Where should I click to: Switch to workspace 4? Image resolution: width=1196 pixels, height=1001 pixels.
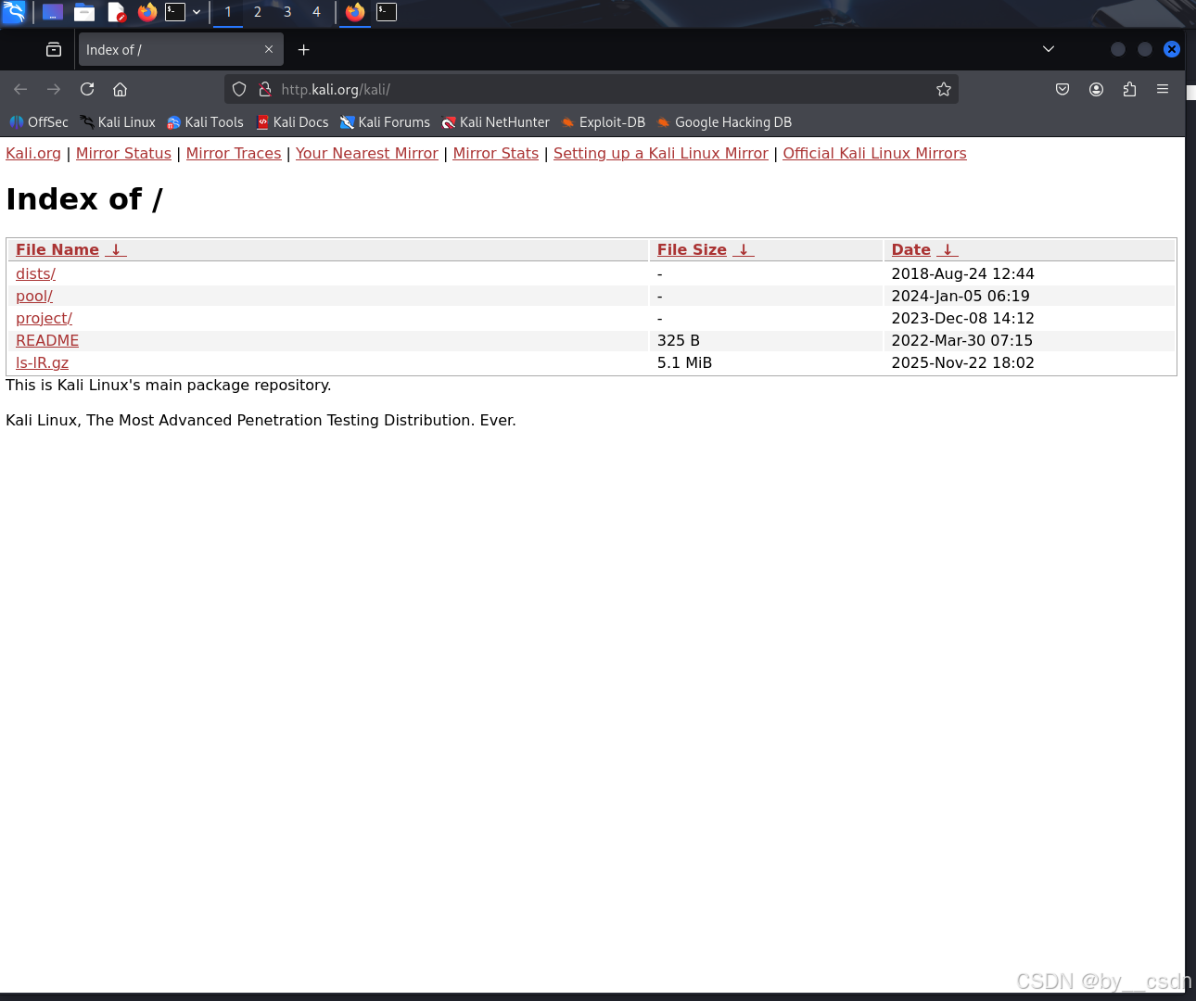click(316, 12)
